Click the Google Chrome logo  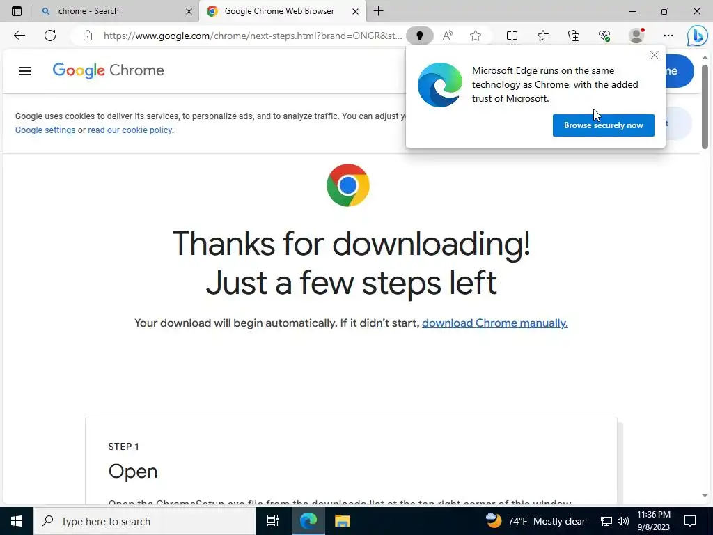[108, 70]
